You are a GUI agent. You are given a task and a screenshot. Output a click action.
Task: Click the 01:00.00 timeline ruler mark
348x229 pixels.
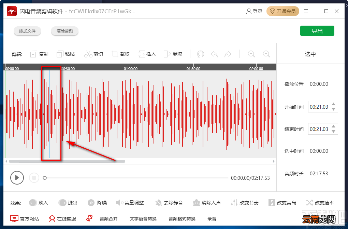point(130,69)
